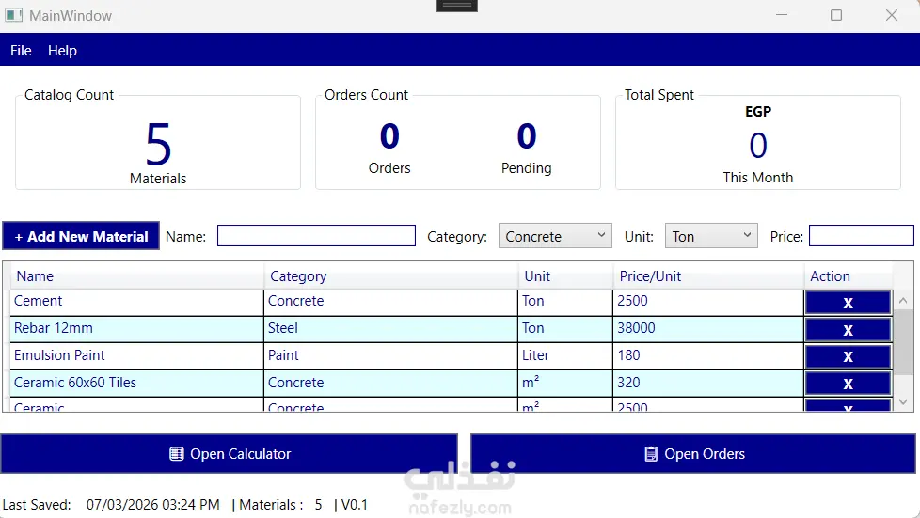This screenshot has height=518, width=920.
Task: Expand the Unit dropdown showing Ton
Action: tap(711, 236)
